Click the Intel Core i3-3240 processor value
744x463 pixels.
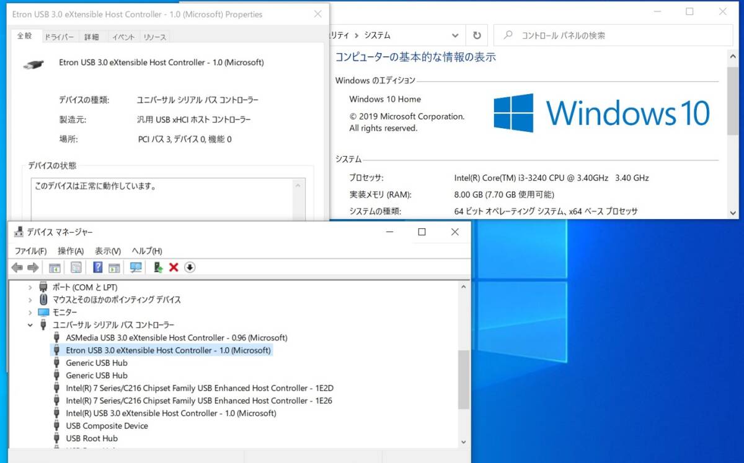tap(551, 178)
